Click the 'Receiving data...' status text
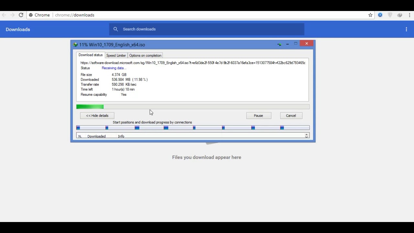 point(114,68)
